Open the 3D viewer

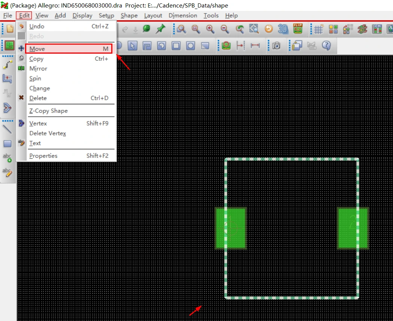[283, 29]
